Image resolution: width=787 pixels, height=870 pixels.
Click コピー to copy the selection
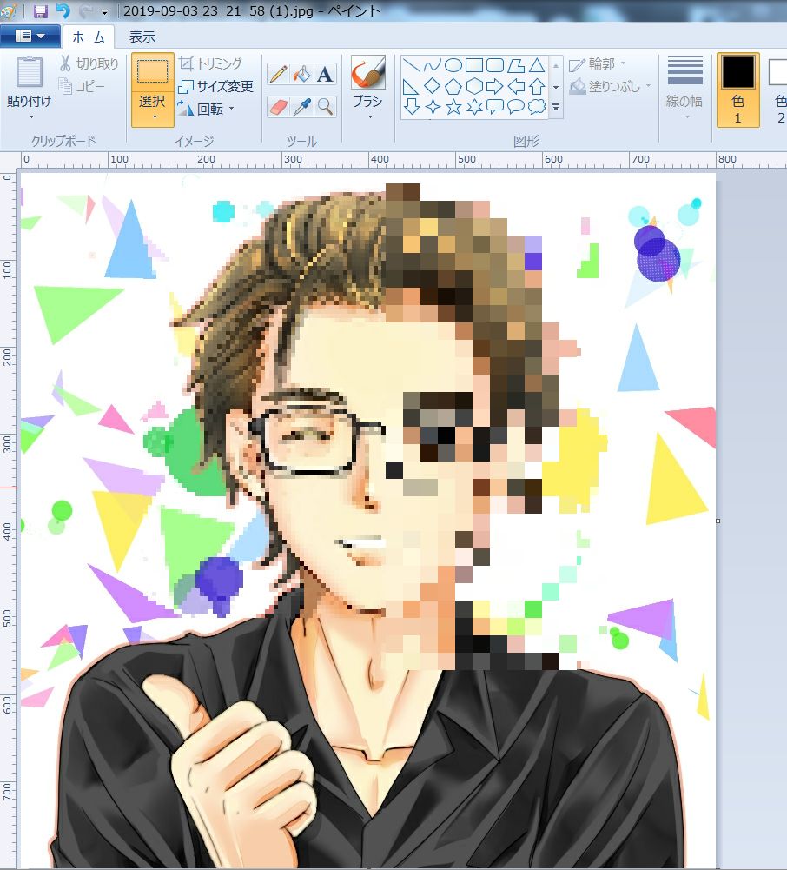(x=82, y=86)
